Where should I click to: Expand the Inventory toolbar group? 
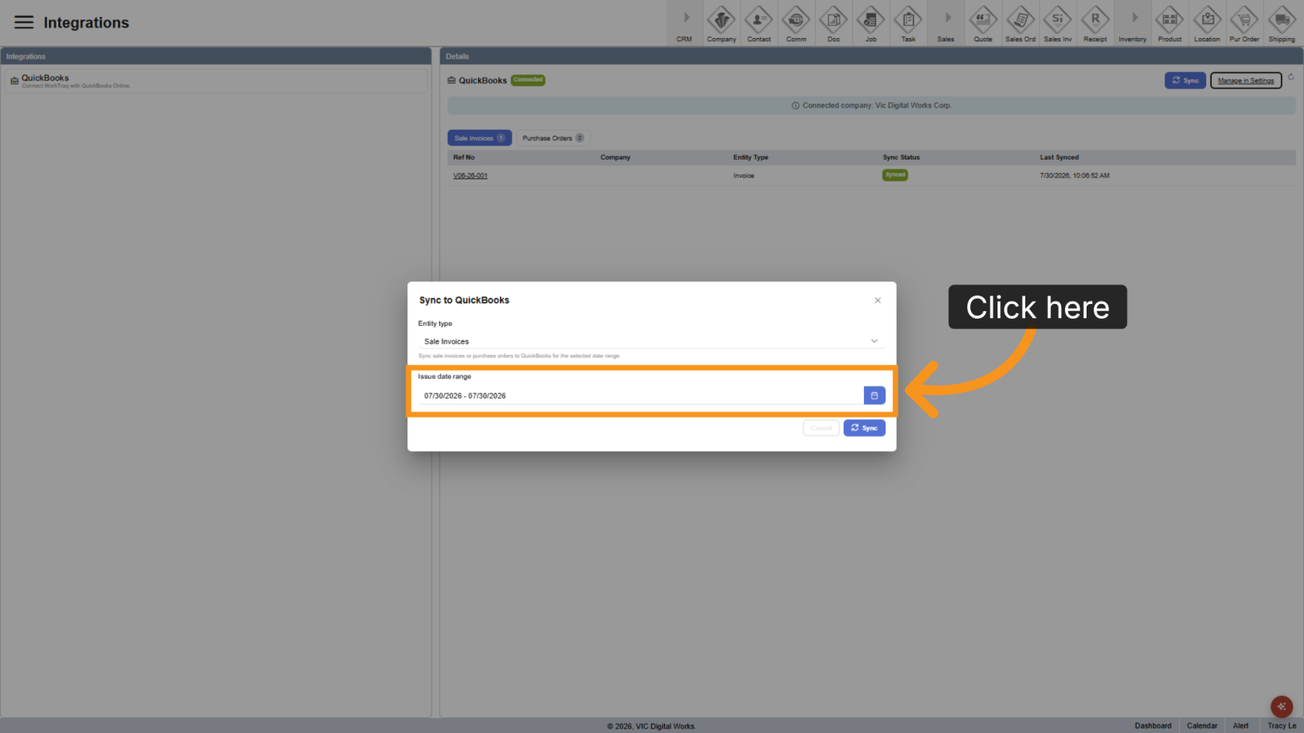(1132, 24)
